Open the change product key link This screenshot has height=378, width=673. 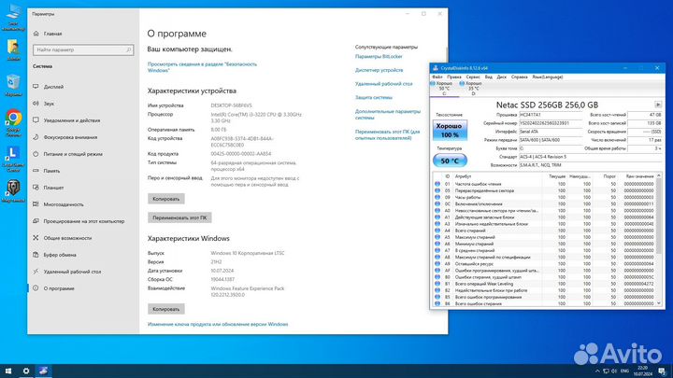[218, 325]
